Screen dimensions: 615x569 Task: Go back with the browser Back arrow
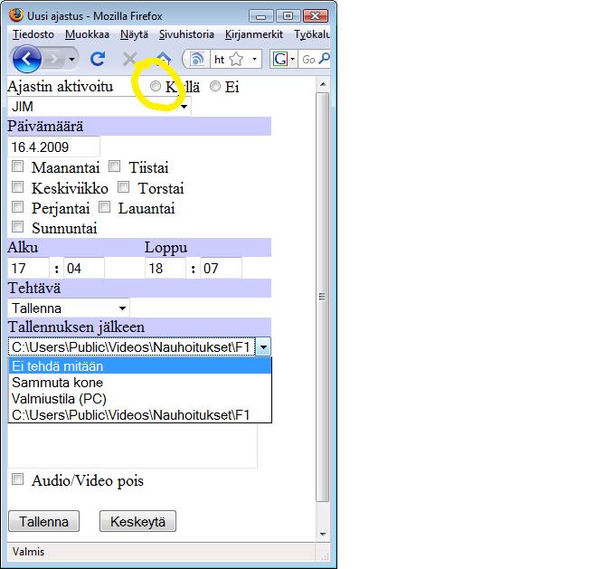point(26,59)
